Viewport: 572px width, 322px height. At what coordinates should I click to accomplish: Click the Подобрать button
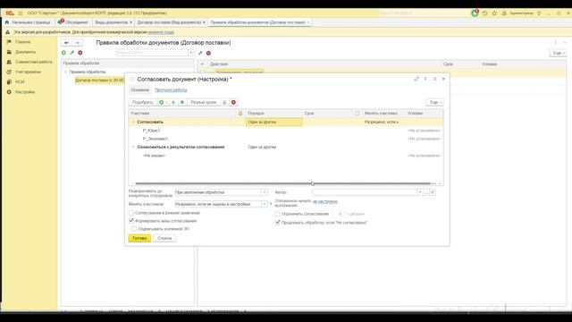pyautogui.click(x=143, y=103)
